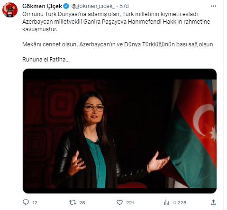This screenshot has height=210, width=227.
Task: Click the 4.228 view count
Action: tap(180, 202)
